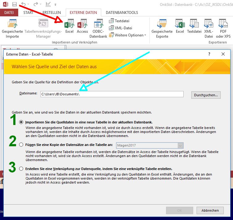Open the Undo history dropdown arrow
The image size is (233, 220).
click(x=28, y=4)
